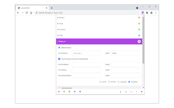Viewport: 174px width, 108px height.
Task: Go back with the browser back arrow
Action: (18, 13)
